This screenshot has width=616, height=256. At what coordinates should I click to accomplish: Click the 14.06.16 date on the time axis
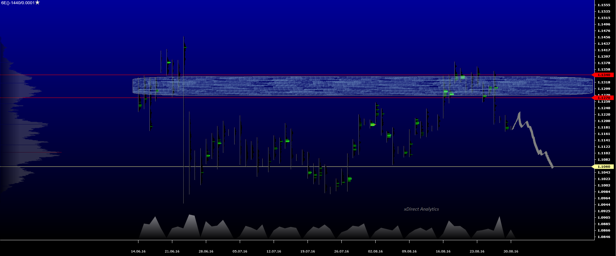pyautogui.click(x=138, y=251)
